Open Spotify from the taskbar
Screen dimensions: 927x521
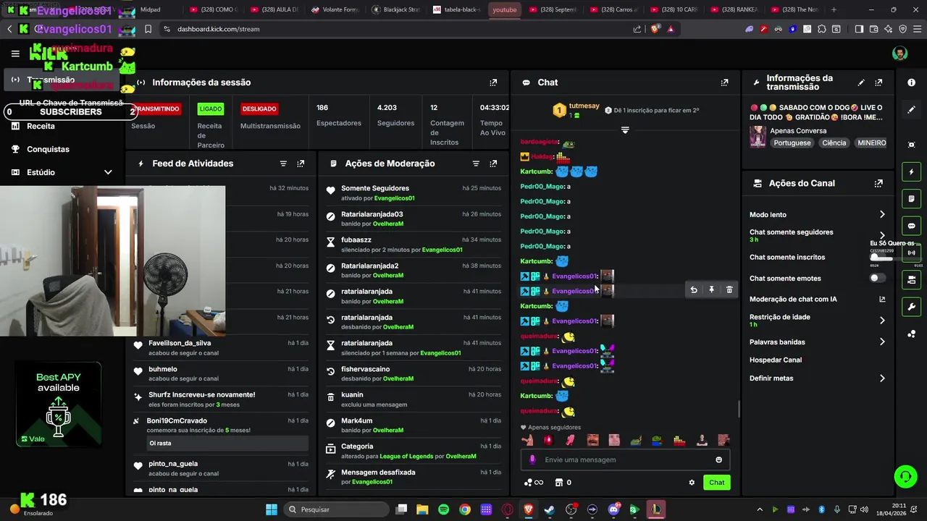click(x=443, y=509)
